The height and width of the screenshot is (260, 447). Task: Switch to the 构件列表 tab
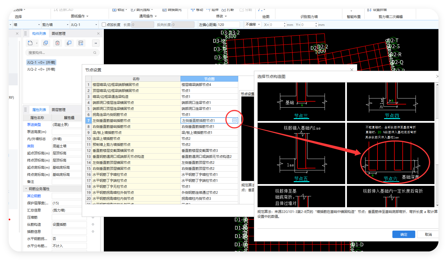[39, 33]
